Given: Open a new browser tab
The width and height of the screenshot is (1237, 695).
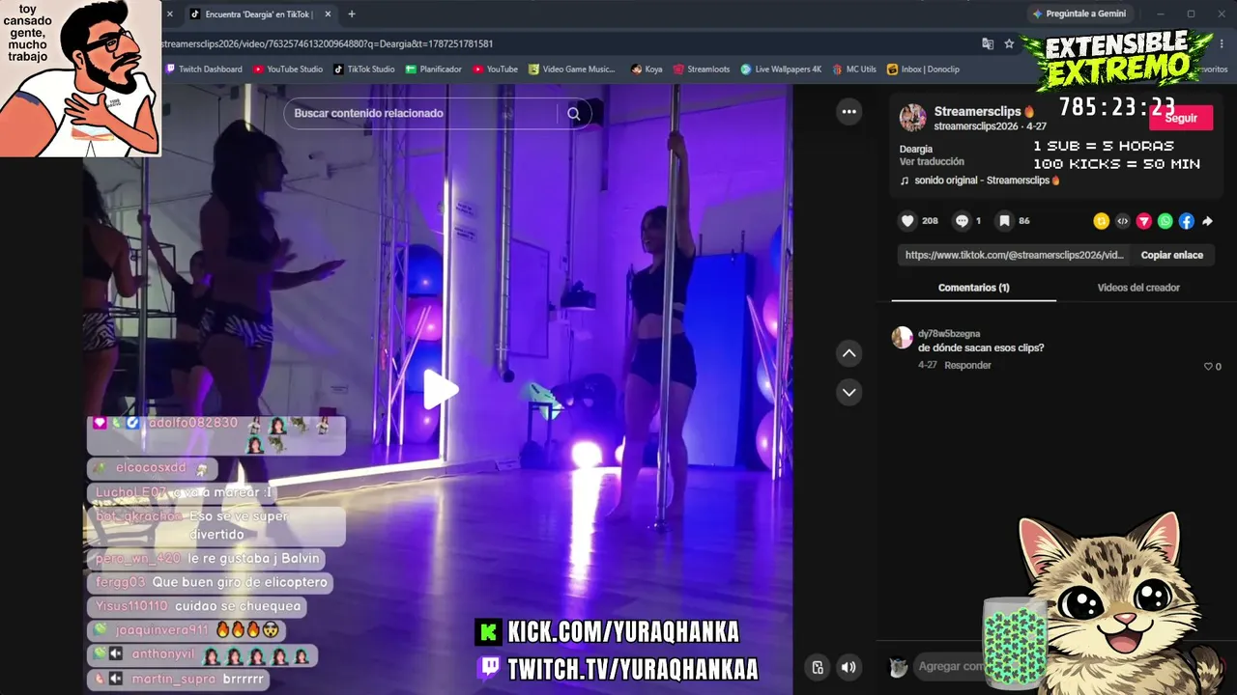Looking at the screenshot, I should 351,14.
